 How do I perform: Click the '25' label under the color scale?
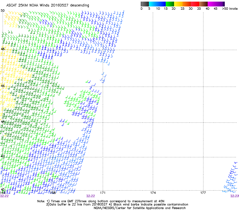coord(182,9)
